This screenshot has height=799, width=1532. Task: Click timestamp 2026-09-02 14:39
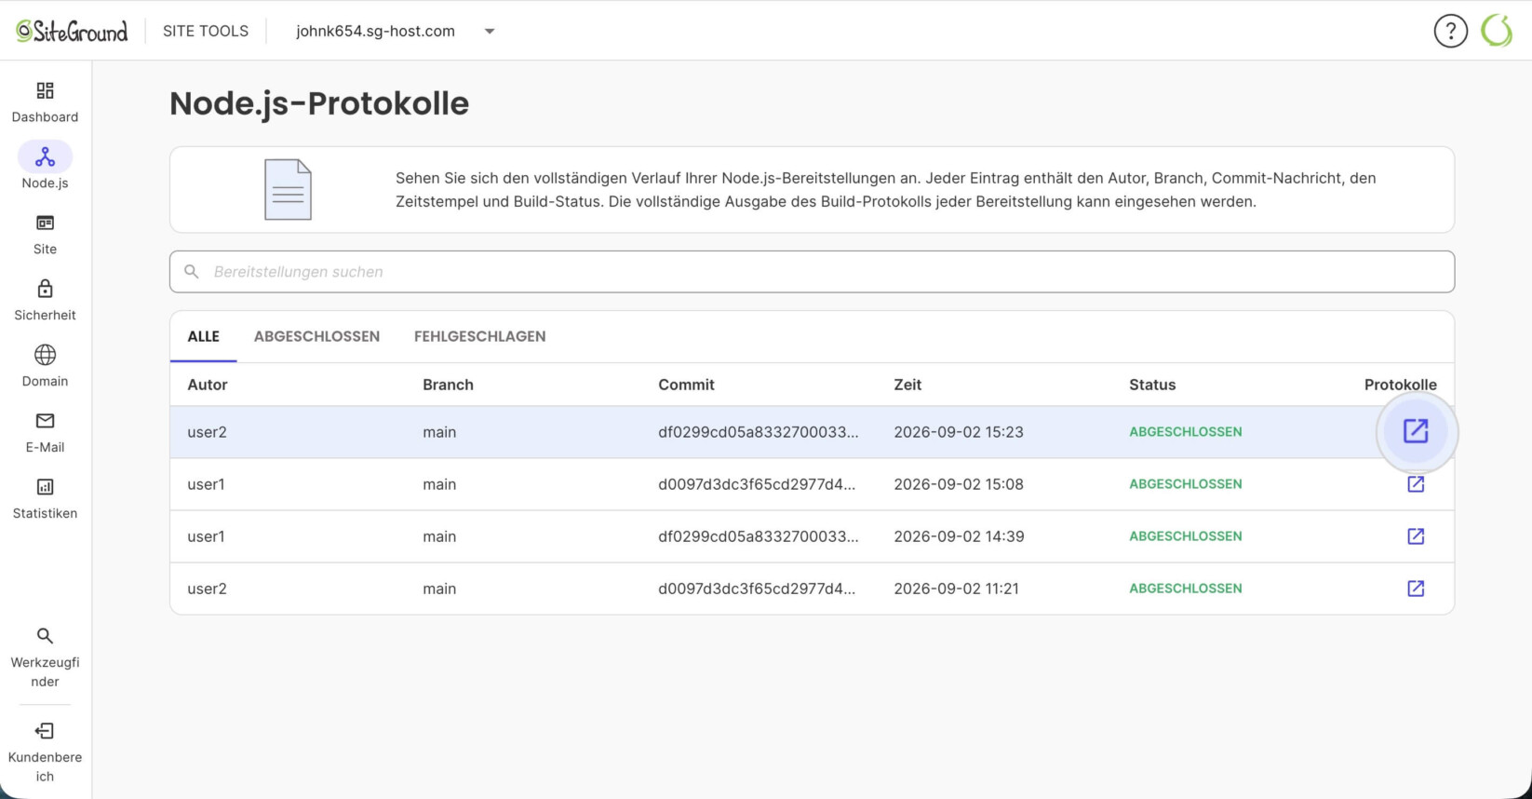(959, 536)
